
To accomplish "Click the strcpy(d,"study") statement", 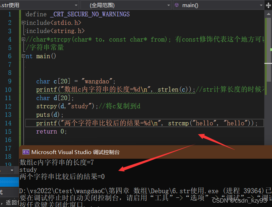I will click(67, 106).
